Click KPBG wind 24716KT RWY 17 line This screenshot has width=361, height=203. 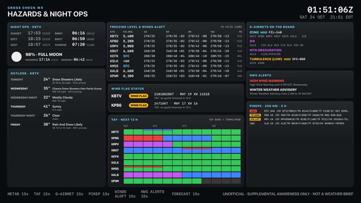click(176, 103)
